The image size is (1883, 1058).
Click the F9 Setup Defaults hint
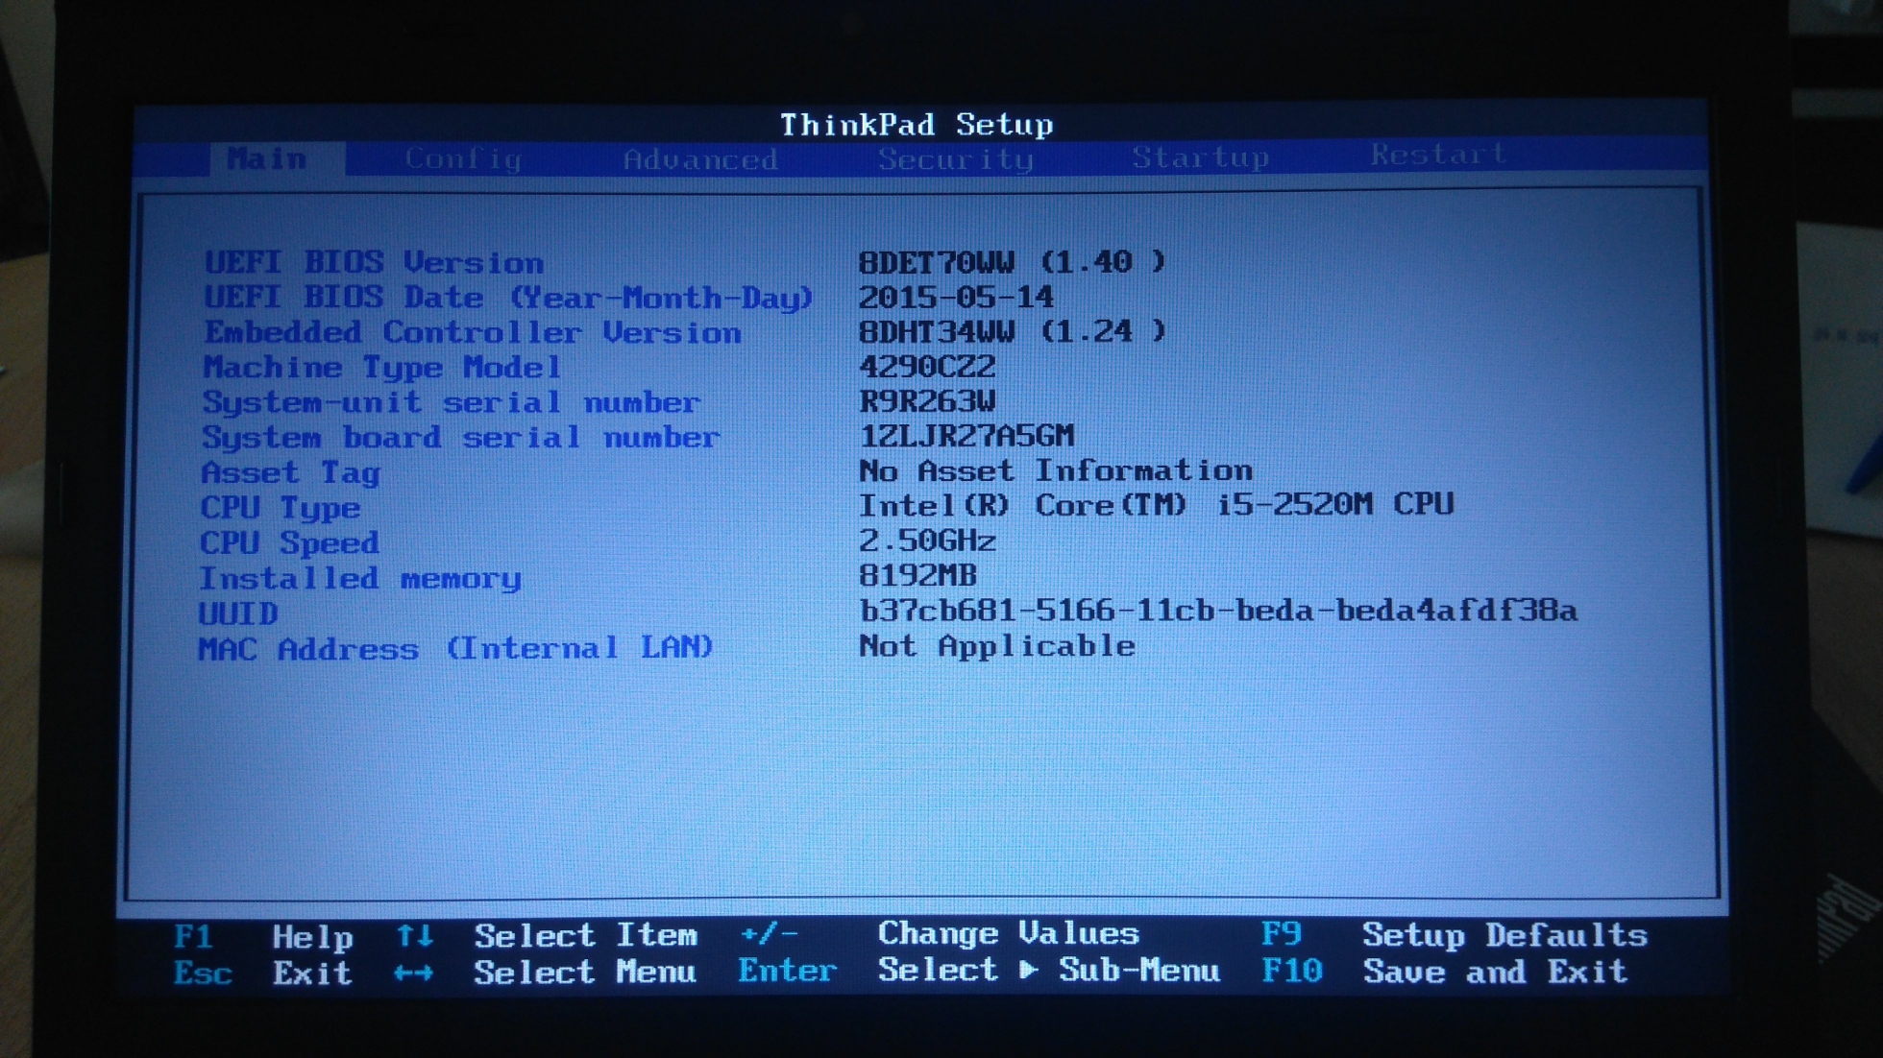(x=1455, y=934)
